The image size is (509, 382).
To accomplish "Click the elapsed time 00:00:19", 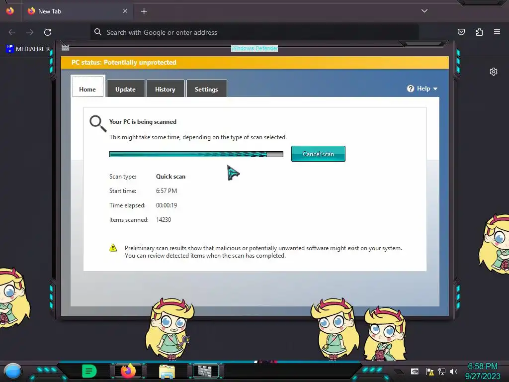I will [167, 205].
